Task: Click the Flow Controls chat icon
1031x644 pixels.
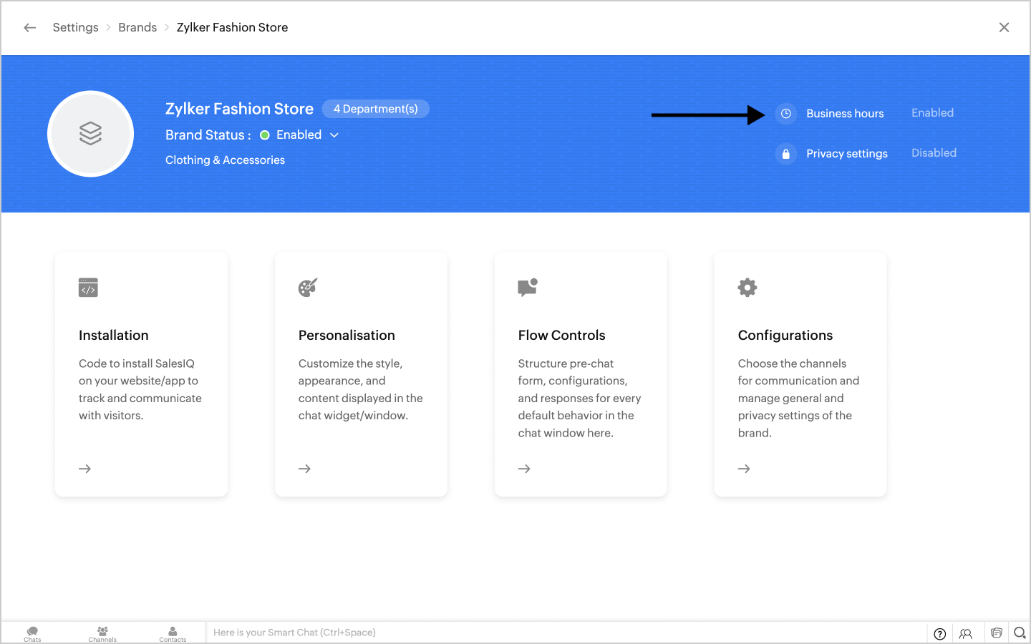Action: pos(528,288)
